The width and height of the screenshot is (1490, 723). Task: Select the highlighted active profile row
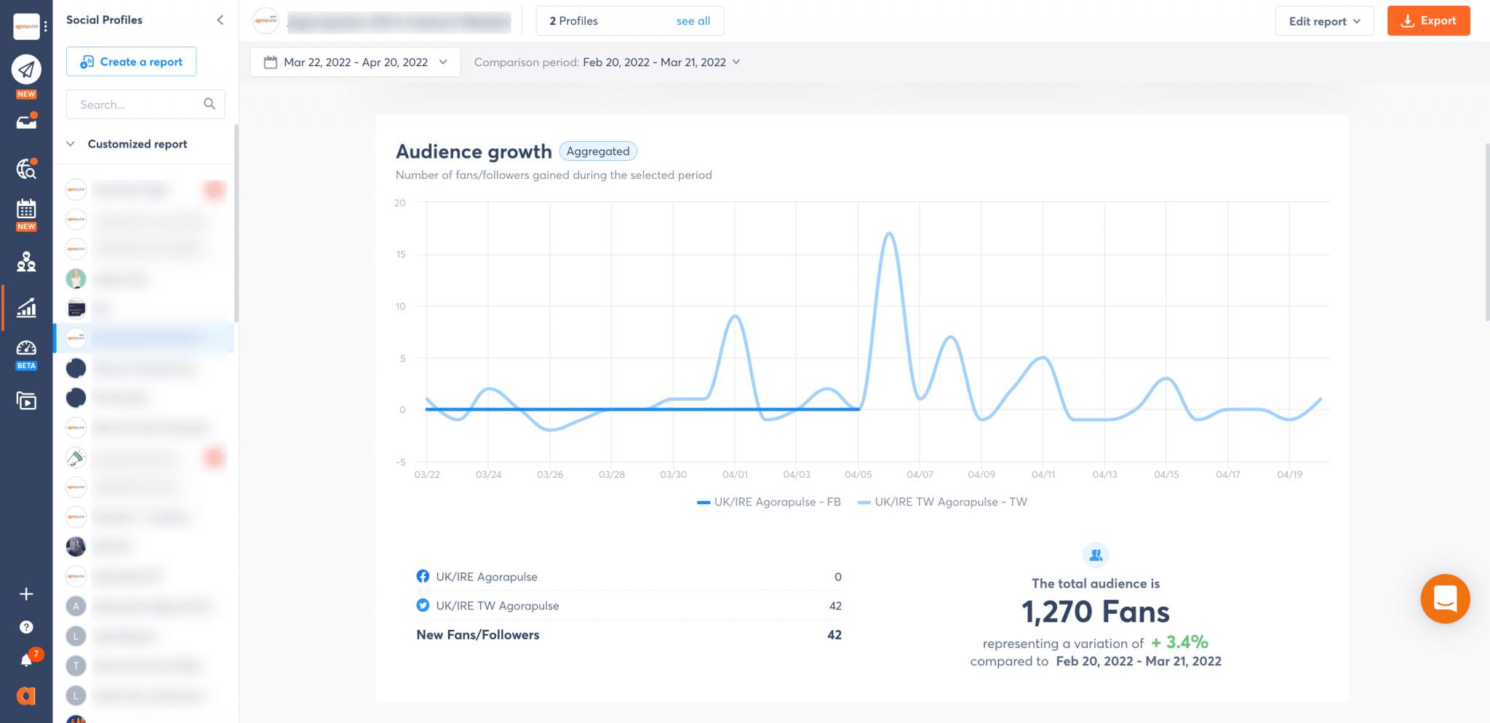tap(144, 337)
